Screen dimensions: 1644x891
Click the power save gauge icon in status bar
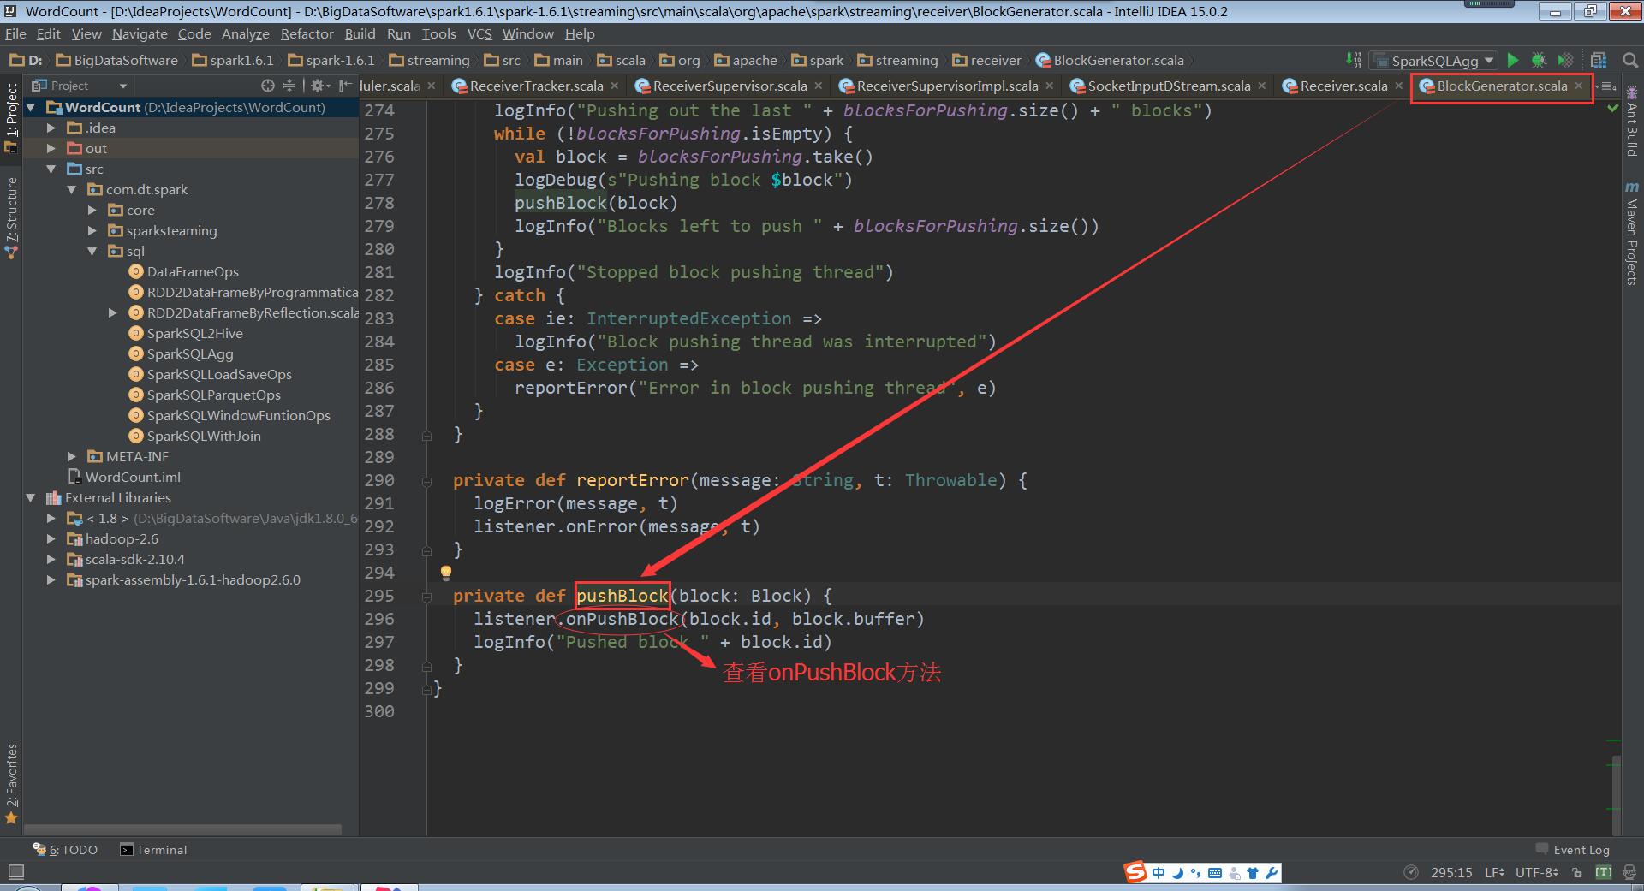point(1411,872)
